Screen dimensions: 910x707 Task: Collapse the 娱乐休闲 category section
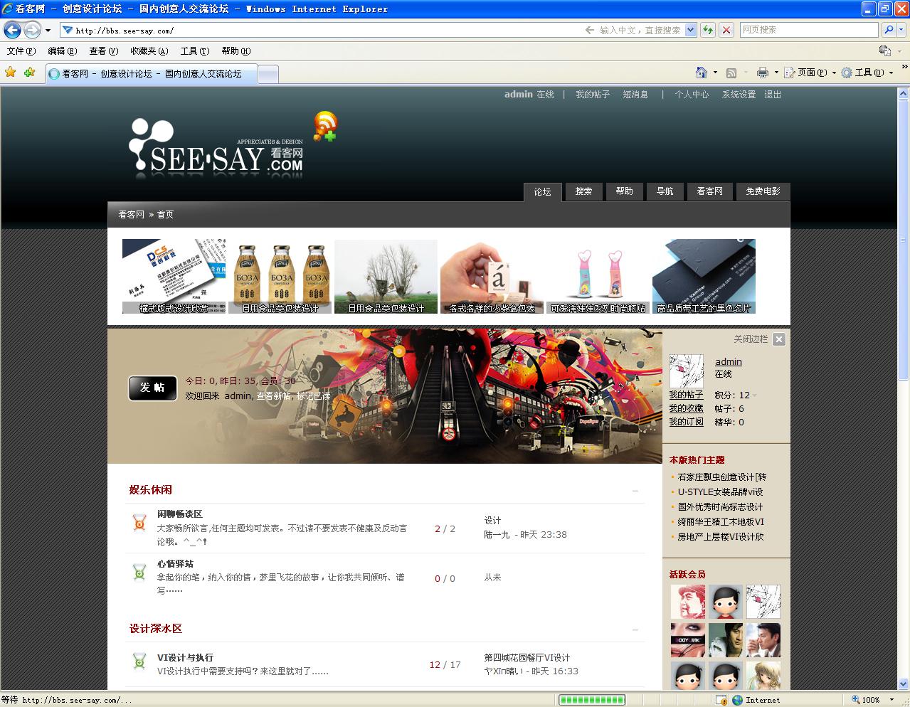[635, 491]
